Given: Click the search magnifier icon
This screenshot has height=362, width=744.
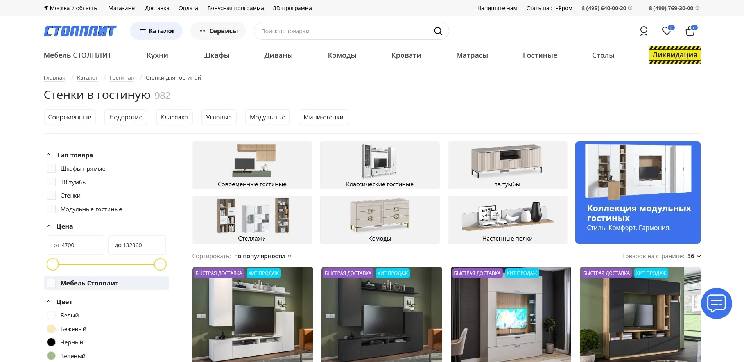Looking at the screenshot, I should coord(438,31).
